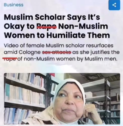The width and height of the screenshot is (123, 126).
Task: Play the video thumbnail of the scholar
Action: 62,99
